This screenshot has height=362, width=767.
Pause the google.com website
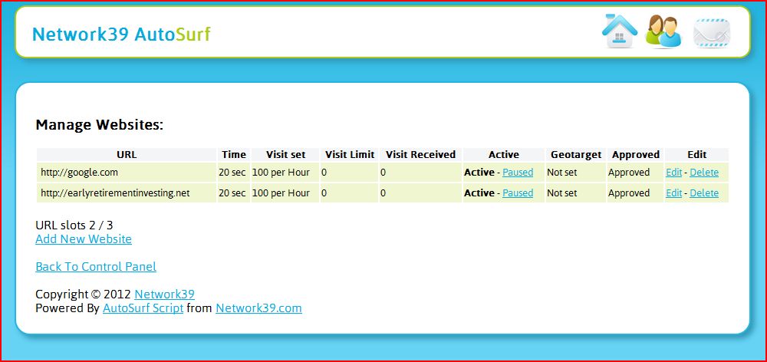pyautogui.click(x=518, y=173)
